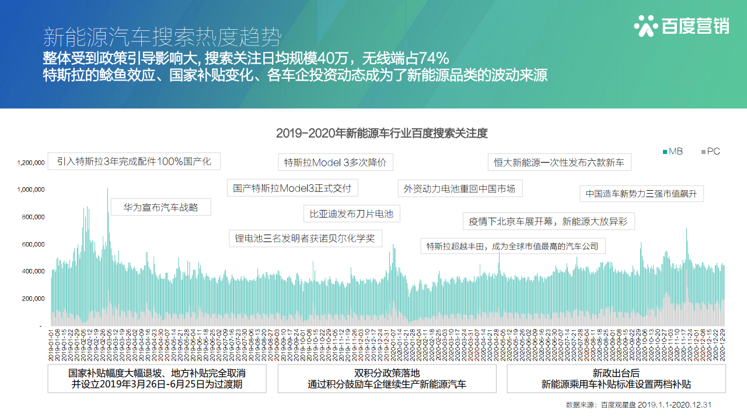Click the gray PC legend square

click(x=703, y=152)
